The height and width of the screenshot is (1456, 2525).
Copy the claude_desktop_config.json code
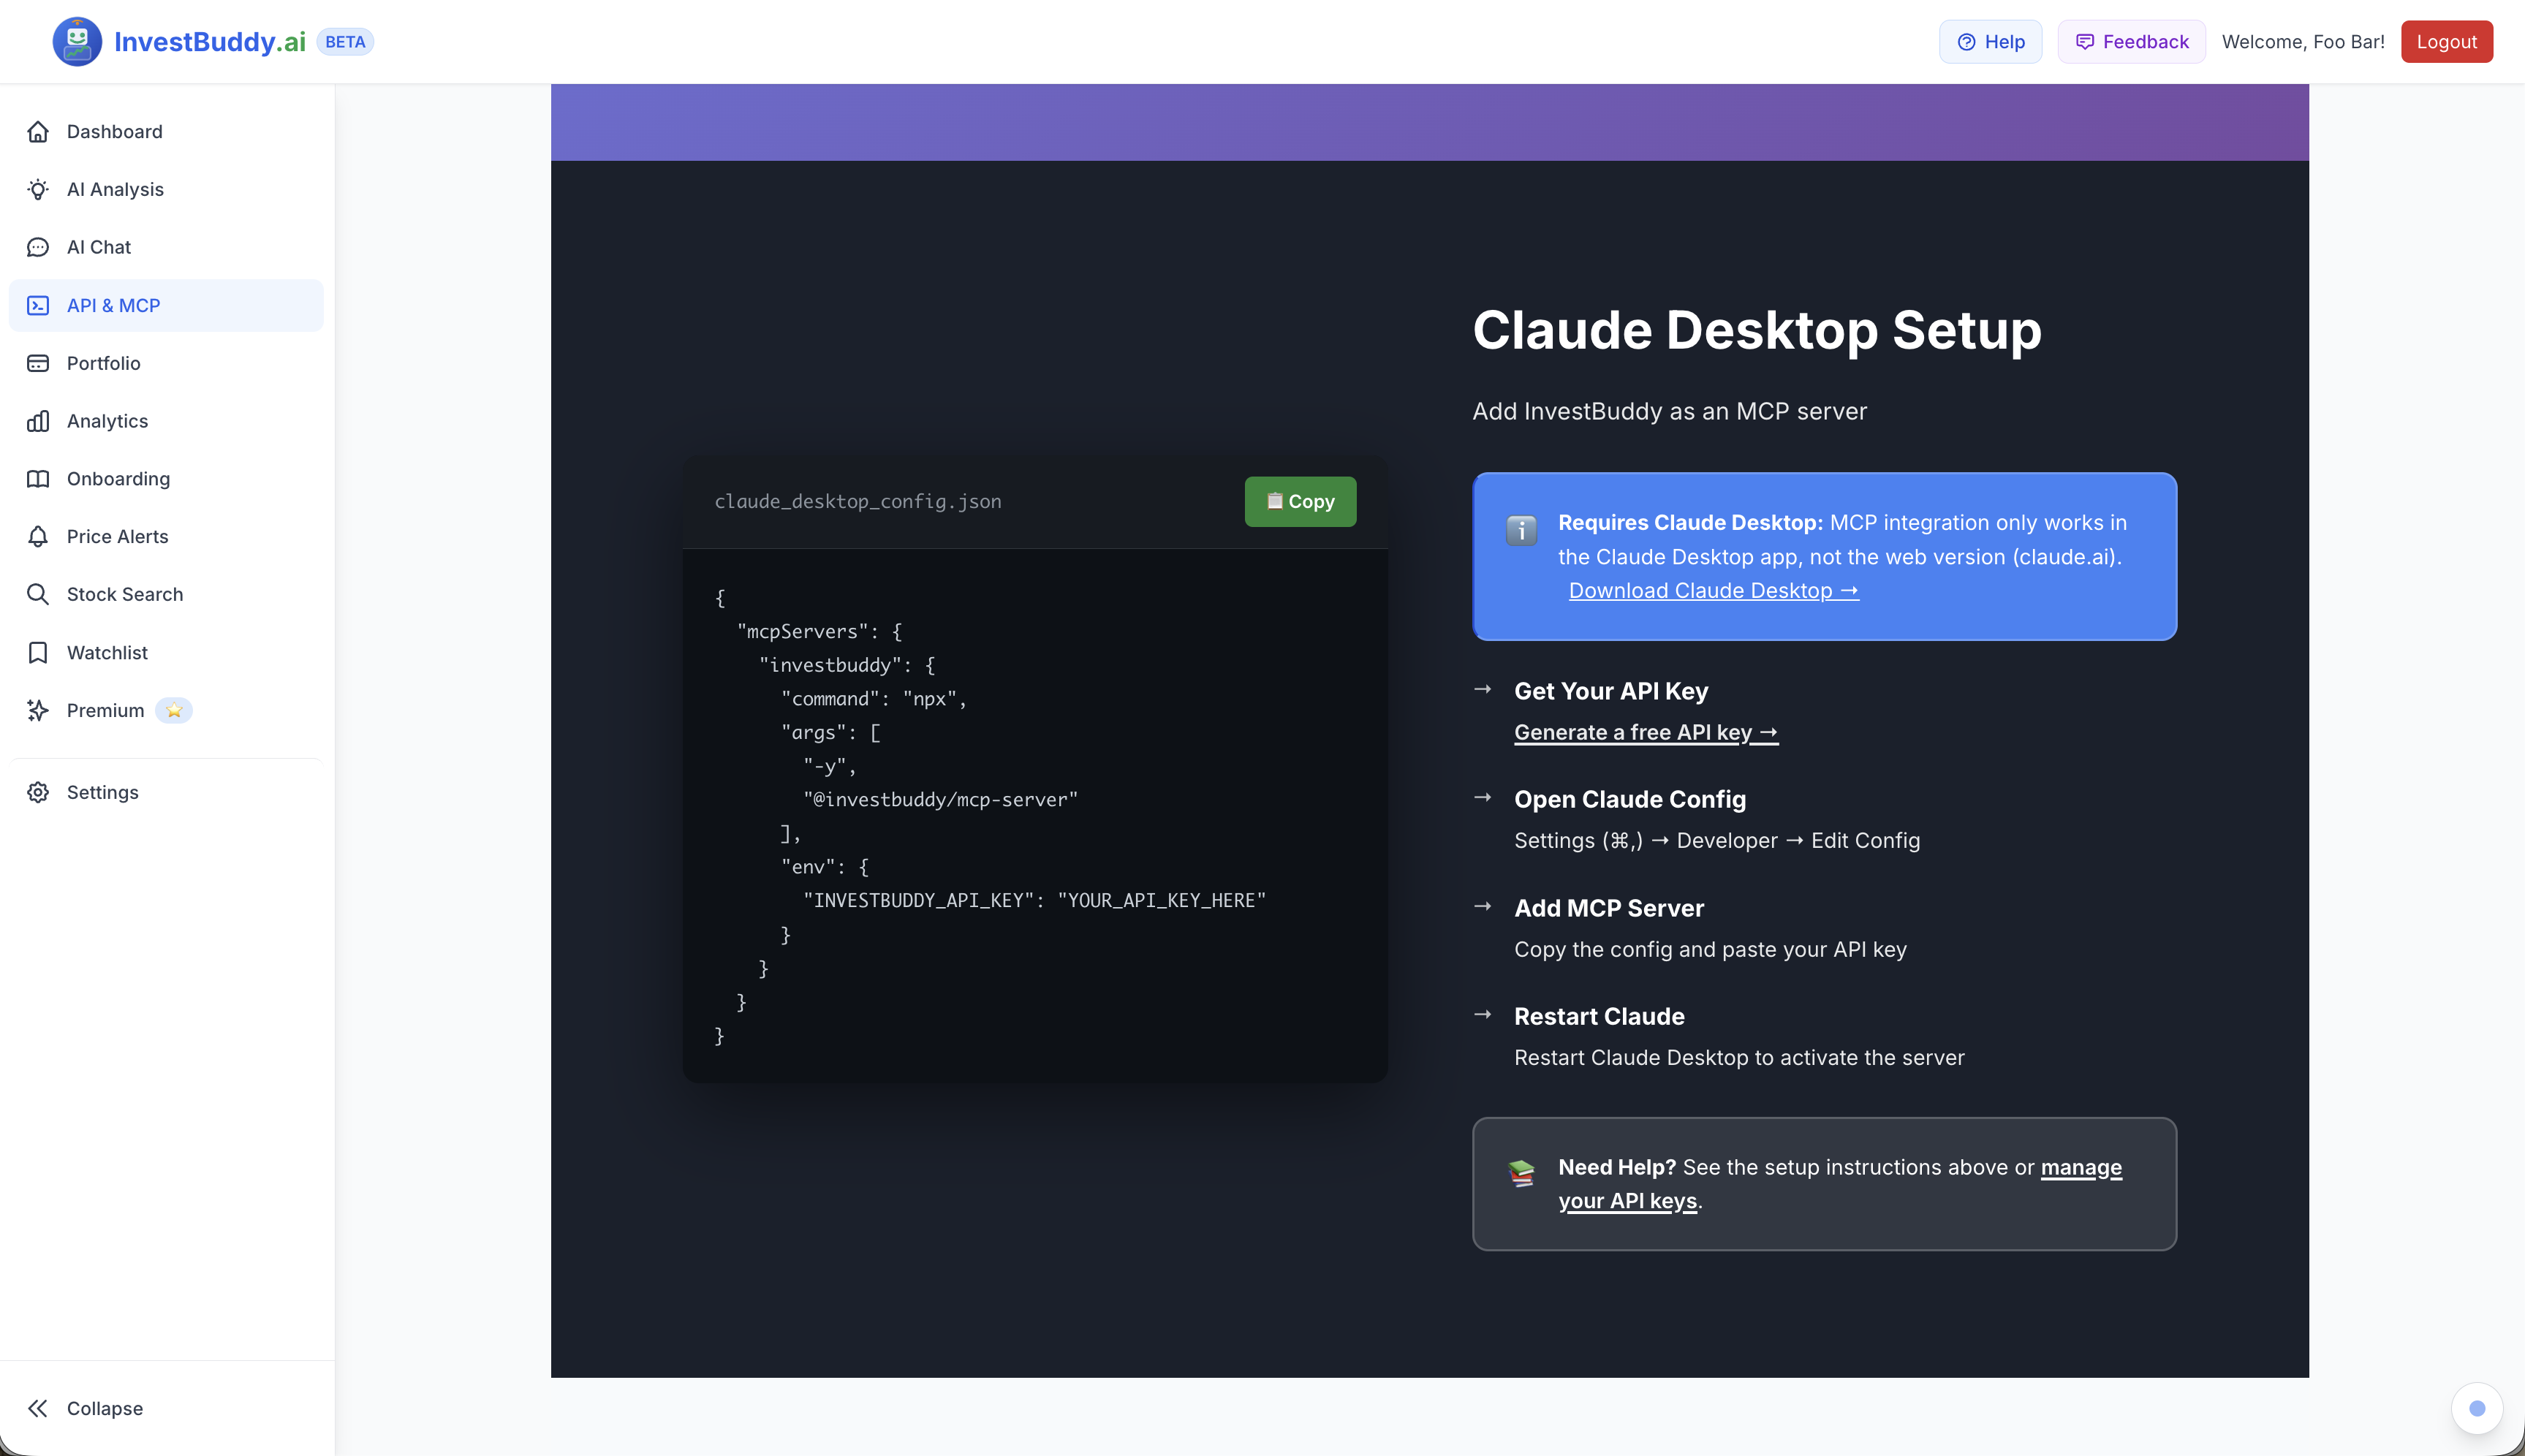[1299, 501]
